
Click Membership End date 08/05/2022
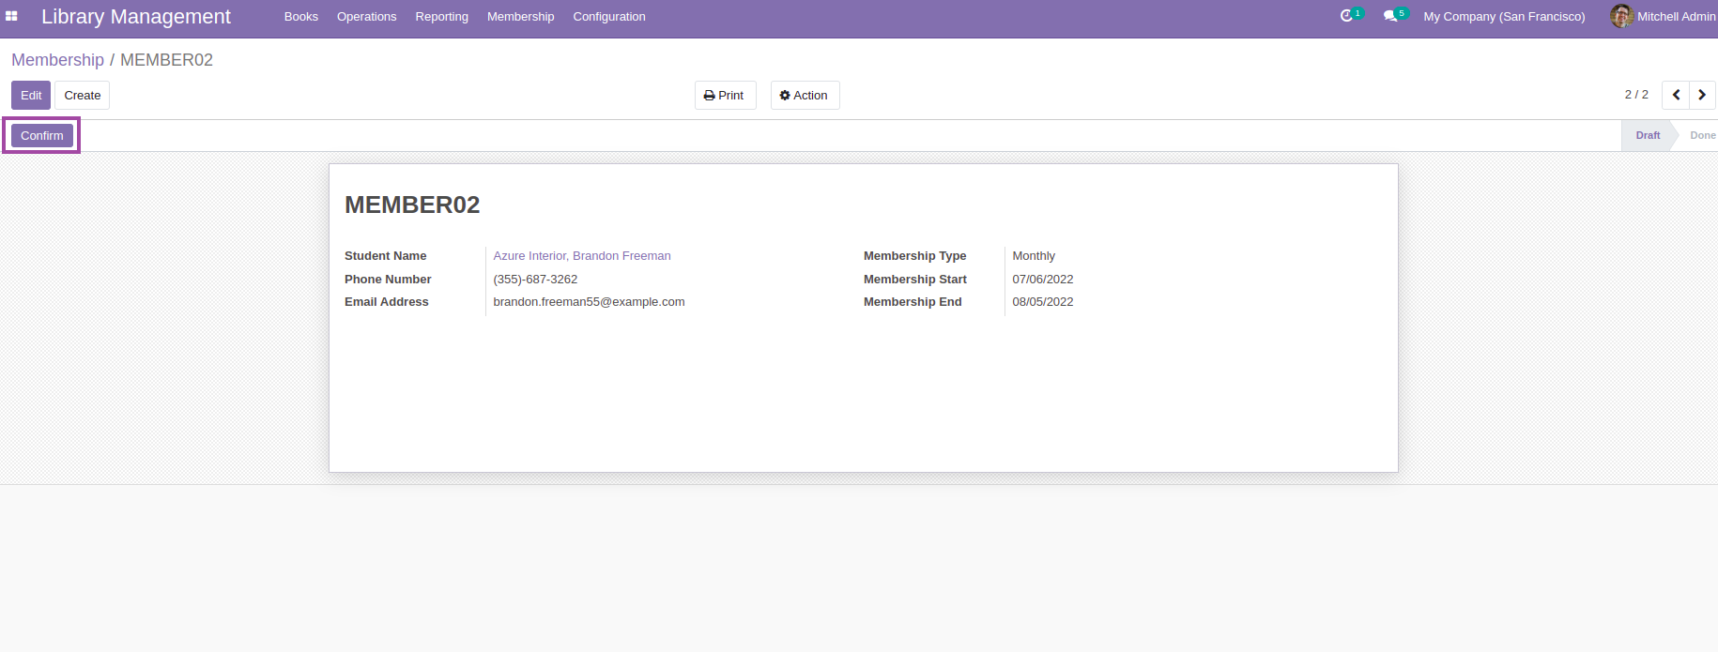1043,301
